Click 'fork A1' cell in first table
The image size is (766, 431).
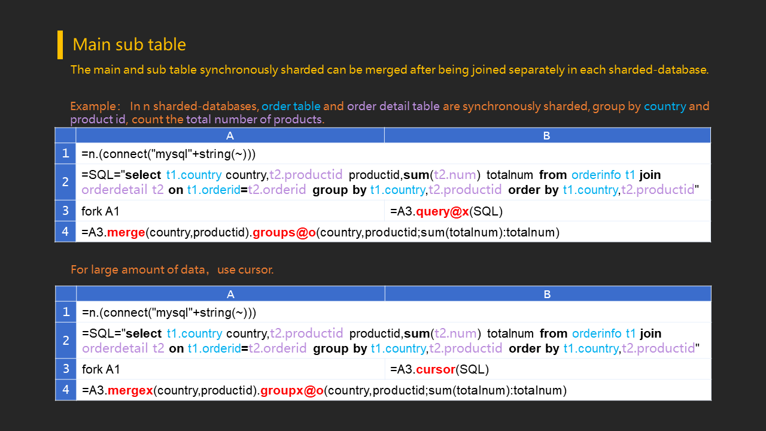[x=230, y=211]
